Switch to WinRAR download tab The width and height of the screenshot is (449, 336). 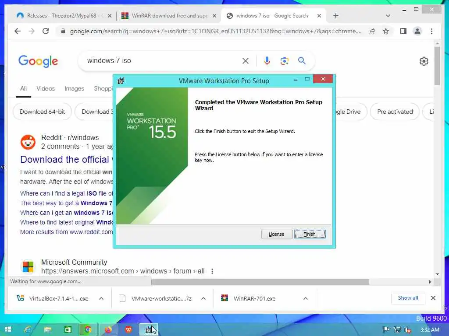tap(169, 16)
